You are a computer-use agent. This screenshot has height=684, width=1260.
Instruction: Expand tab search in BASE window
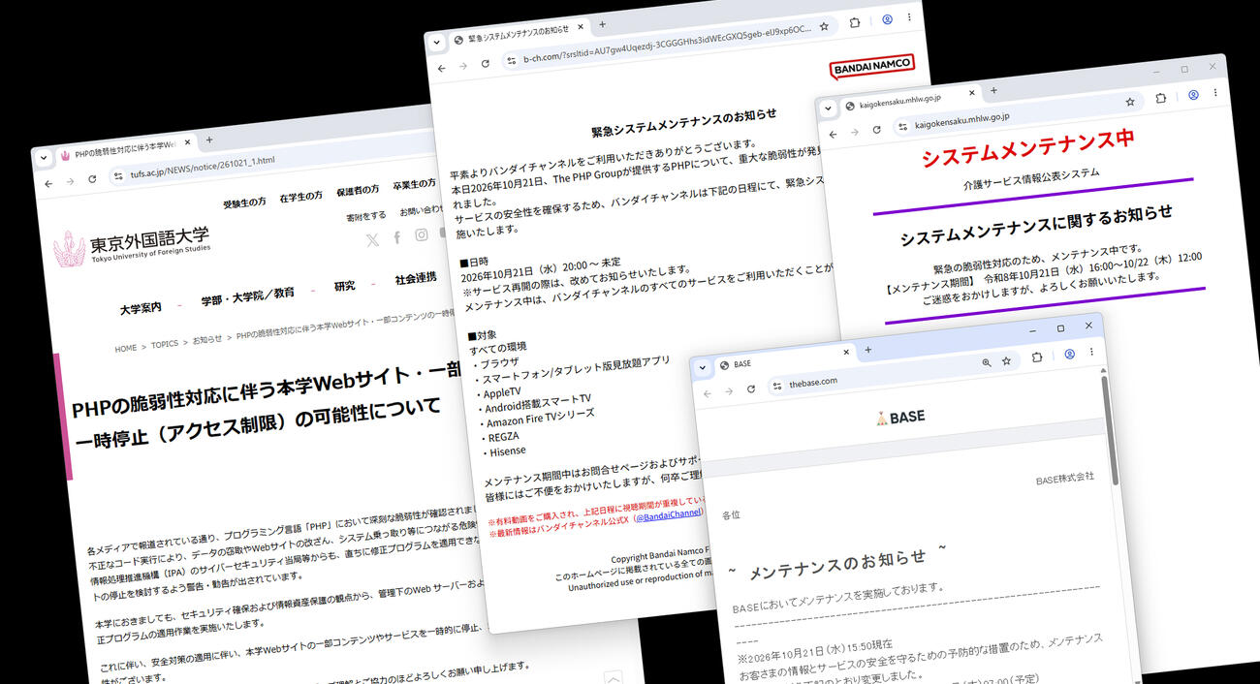click(703, 368)
